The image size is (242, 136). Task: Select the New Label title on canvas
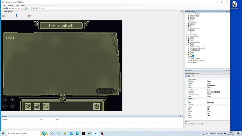pyautogui.click(x=61, y=26)
